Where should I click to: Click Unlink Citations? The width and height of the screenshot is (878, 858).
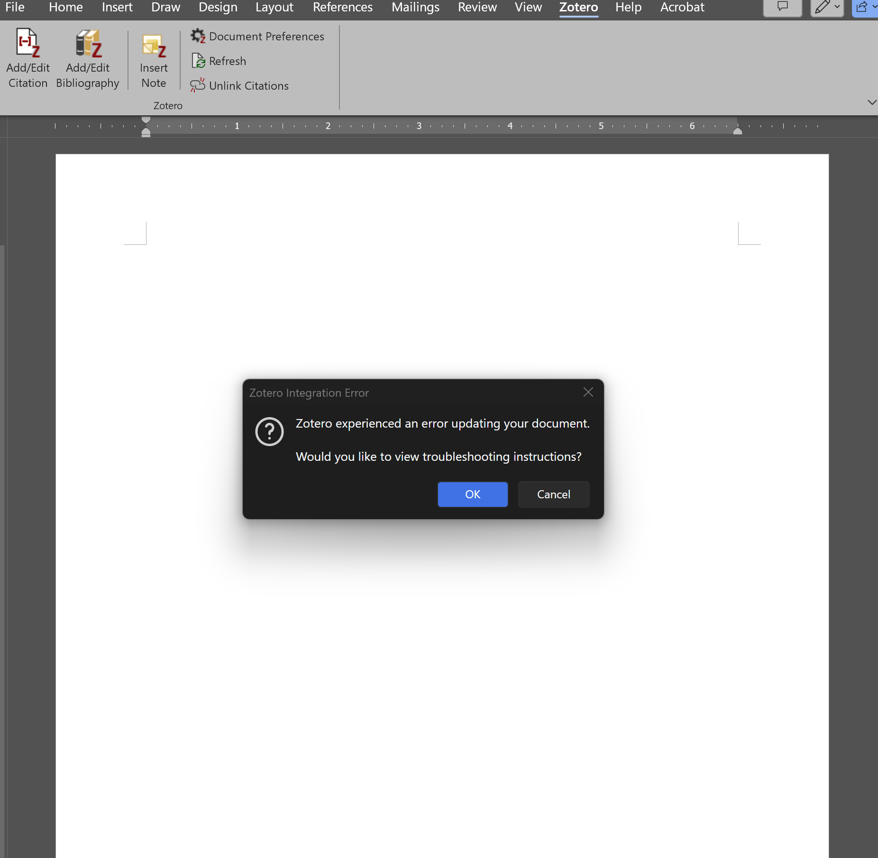(239, 86)
